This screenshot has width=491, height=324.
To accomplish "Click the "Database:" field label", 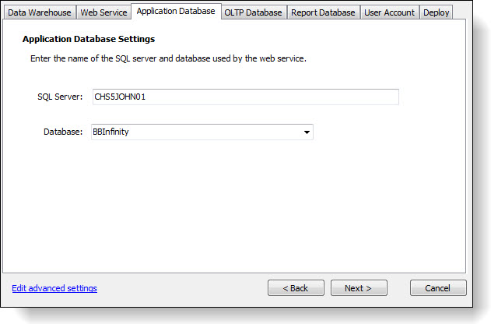I will pyautogui.click(x=63, y=132).
